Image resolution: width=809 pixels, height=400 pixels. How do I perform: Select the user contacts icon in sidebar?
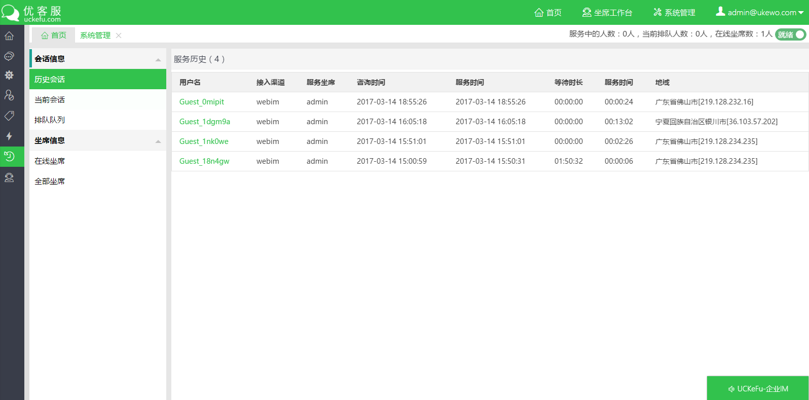pyautogui.click(x=9, y=95)
